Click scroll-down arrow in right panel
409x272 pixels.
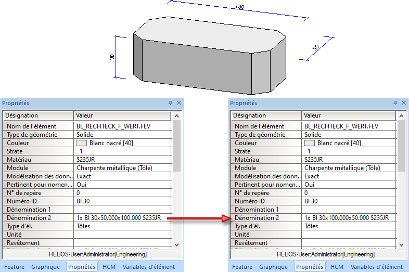click(401, 244)
